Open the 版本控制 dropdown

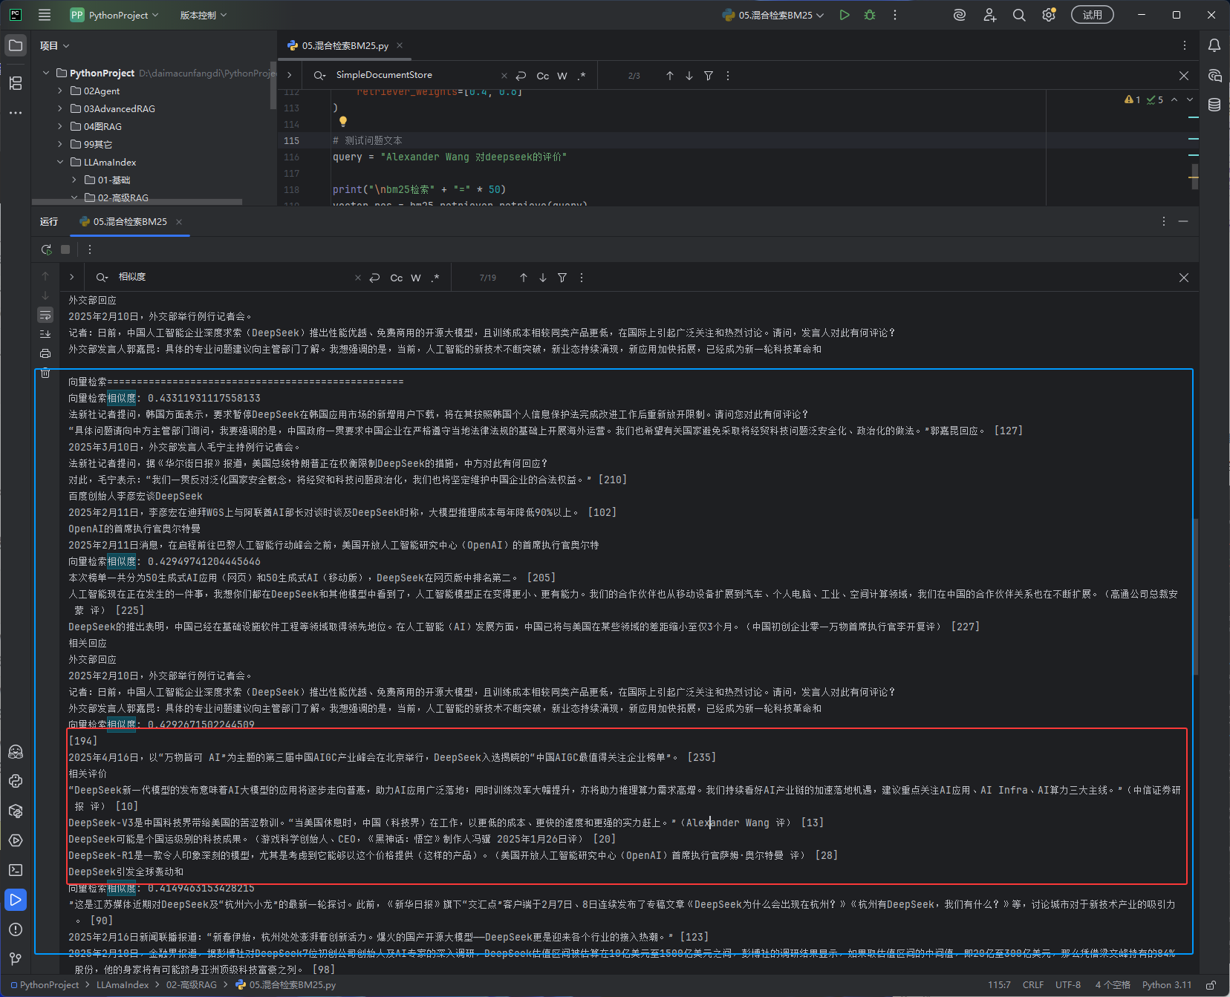(x=204, y=15)
